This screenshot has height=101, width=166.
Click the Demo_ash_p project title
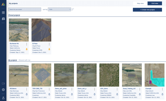pos(82,89)
